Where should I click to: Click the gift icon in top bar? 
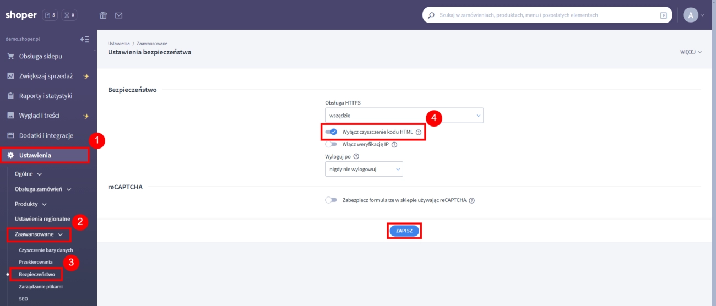tap(103, 15)
